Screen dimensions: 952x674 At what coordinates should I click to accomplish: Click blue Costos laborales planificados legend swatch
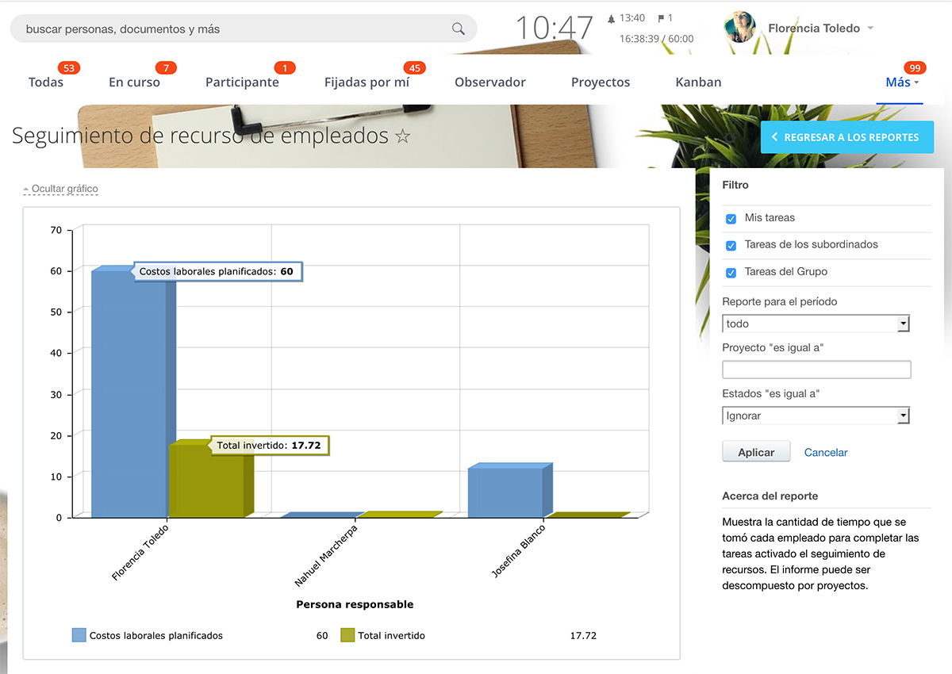pos(79,635)
